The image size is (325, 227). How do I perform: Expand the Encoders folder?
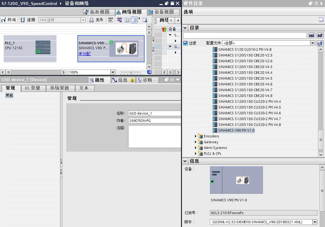[196, 136]
